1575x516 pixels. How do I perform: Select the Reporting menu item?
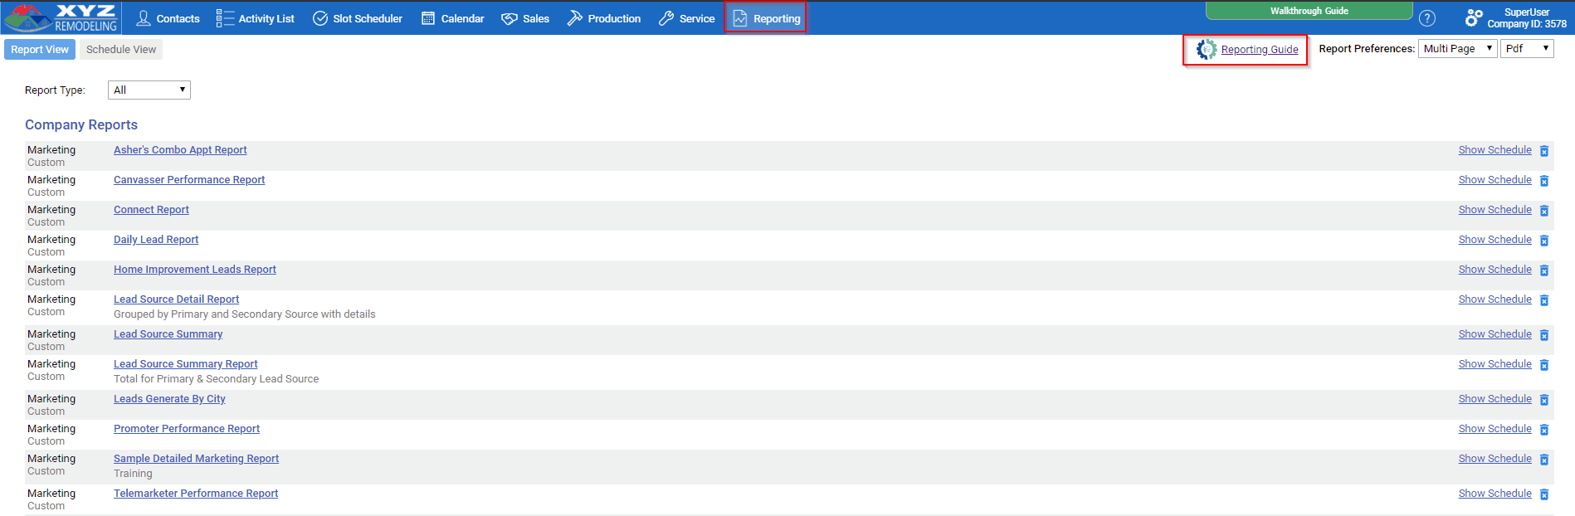click(x=765, y=18)
